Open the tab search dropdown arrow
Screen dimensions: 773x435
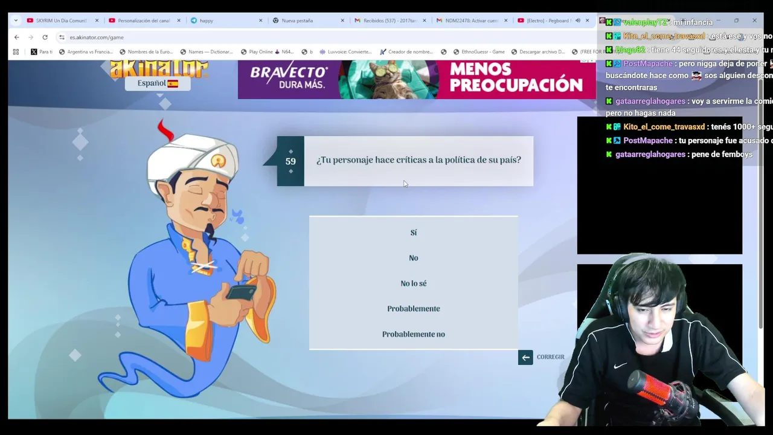pyautogui.click(x=16, y=21)
